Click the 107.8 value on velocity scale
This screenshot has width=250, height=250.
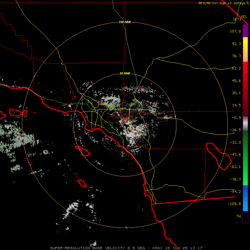[235, 31]
